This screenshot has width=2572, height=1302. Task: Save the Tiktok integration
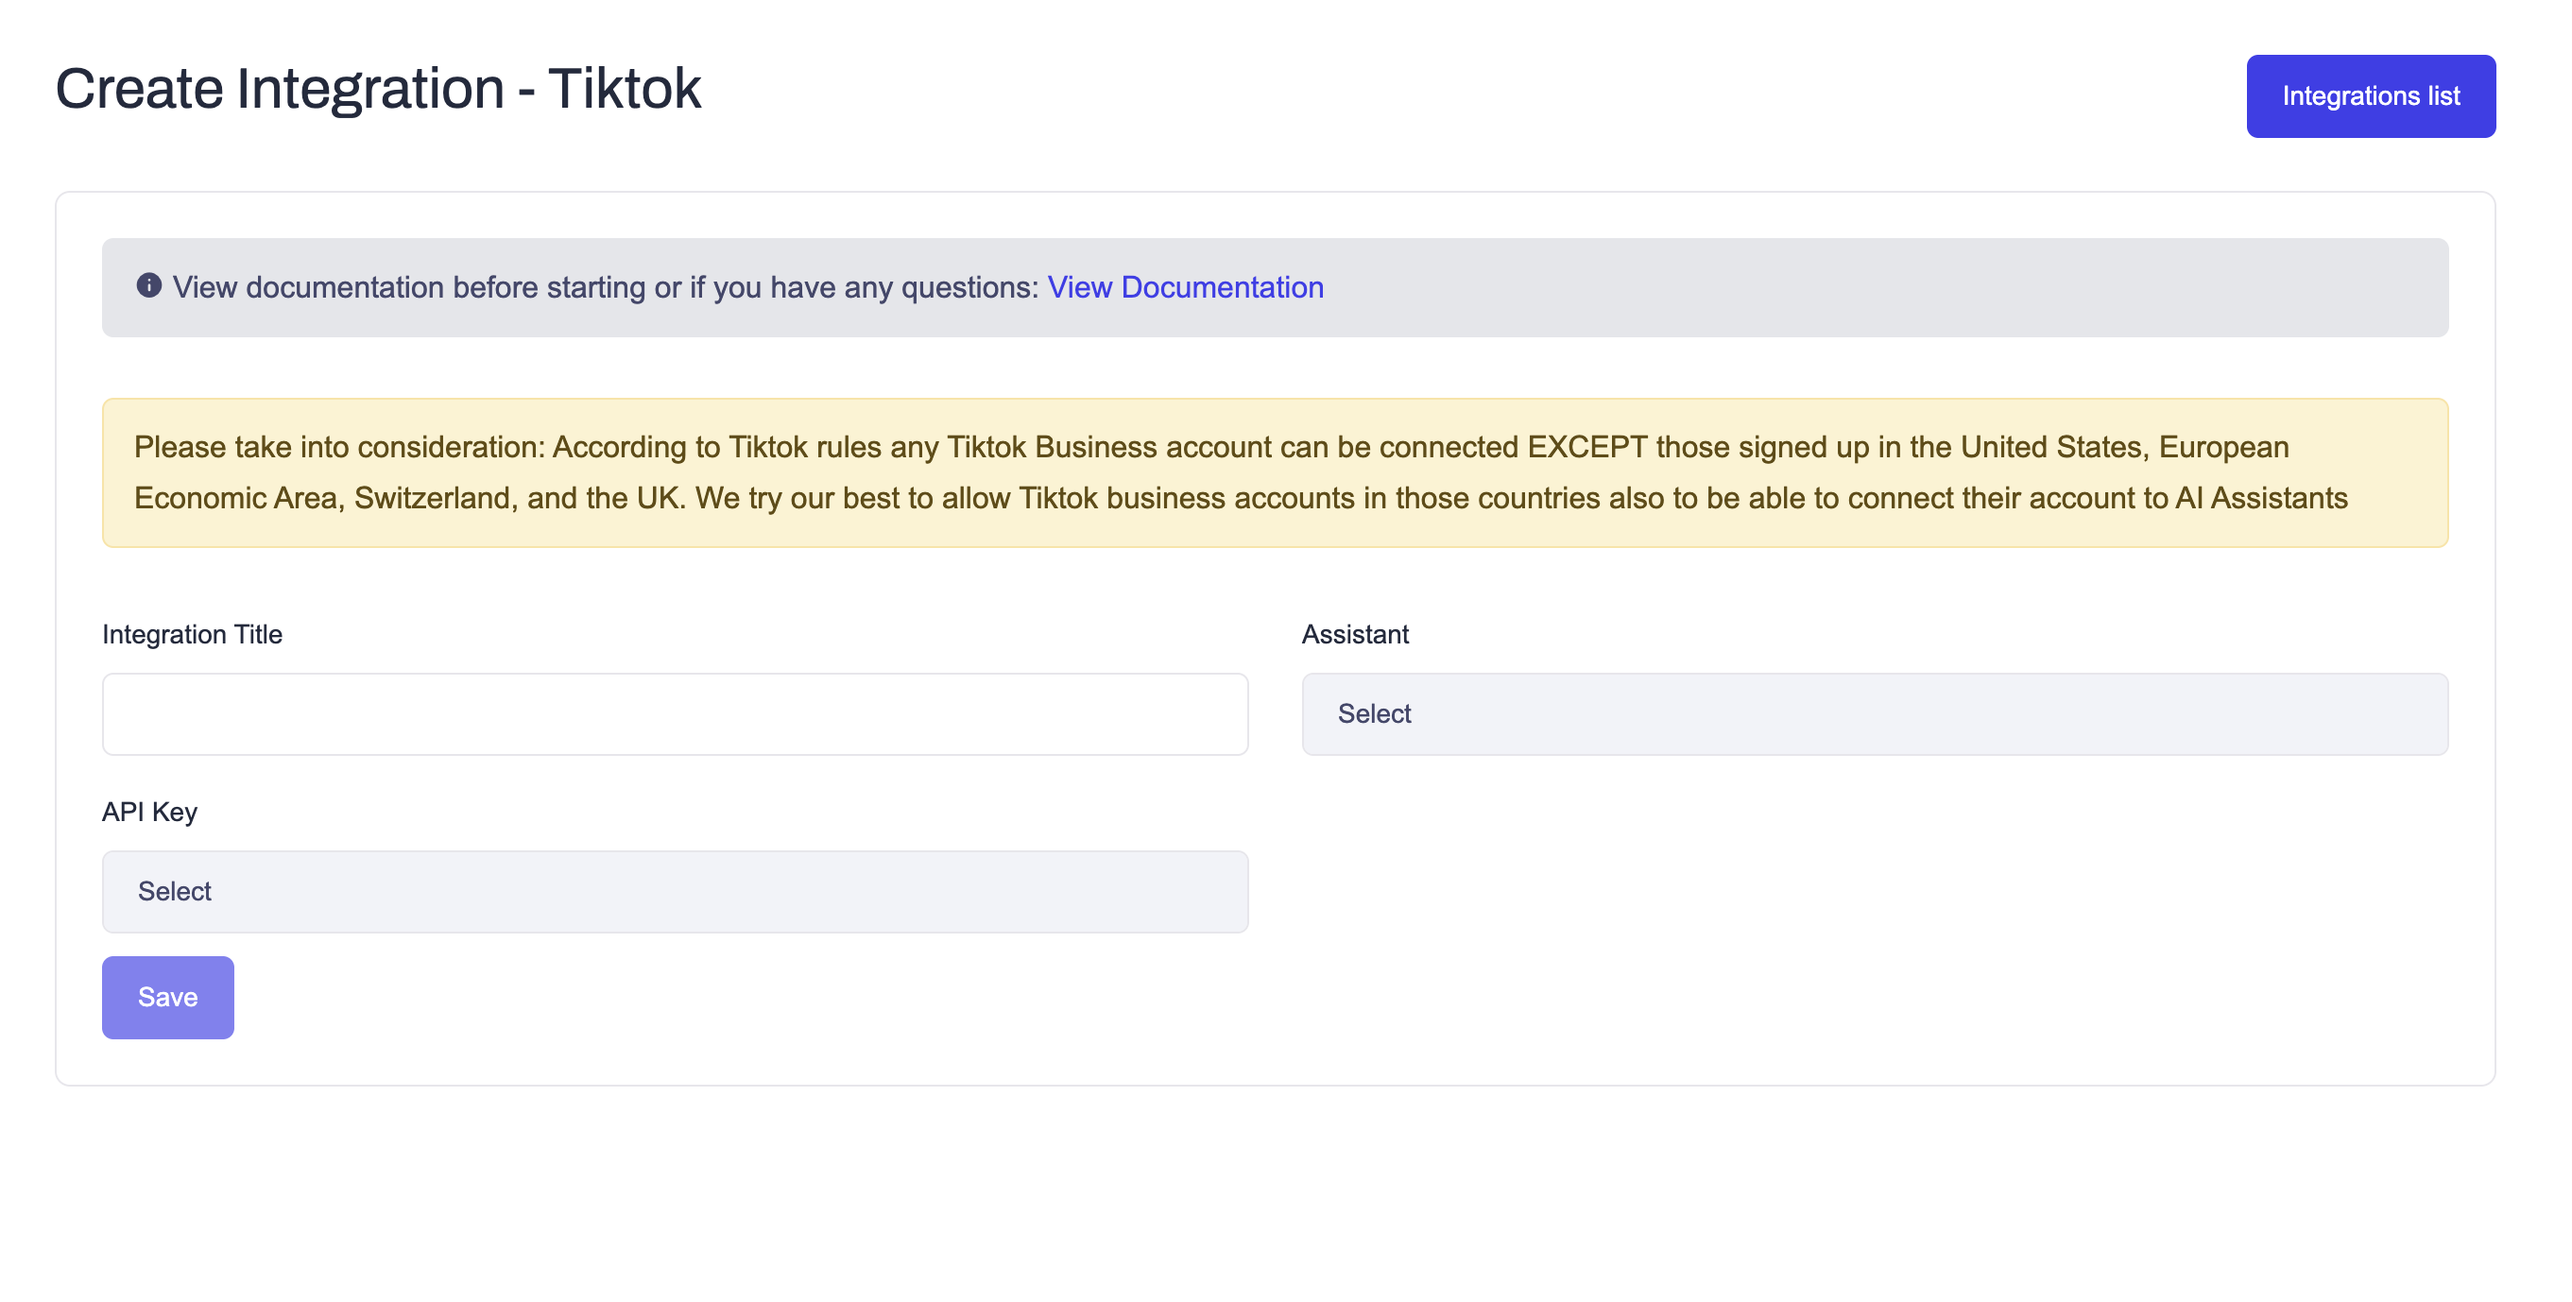[168, 998]
